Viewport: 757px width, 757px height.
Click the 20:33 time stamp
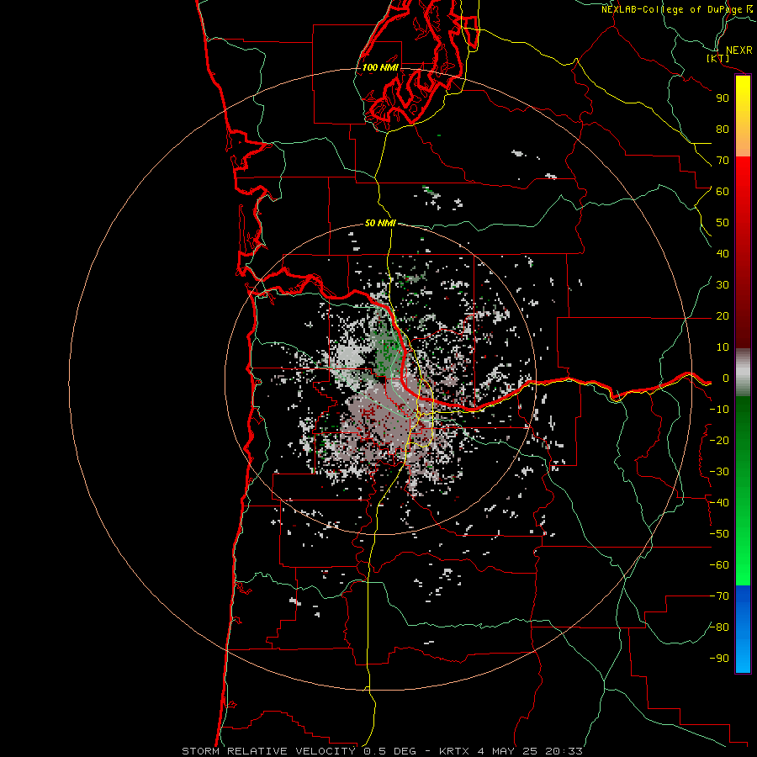coord(564,751)
